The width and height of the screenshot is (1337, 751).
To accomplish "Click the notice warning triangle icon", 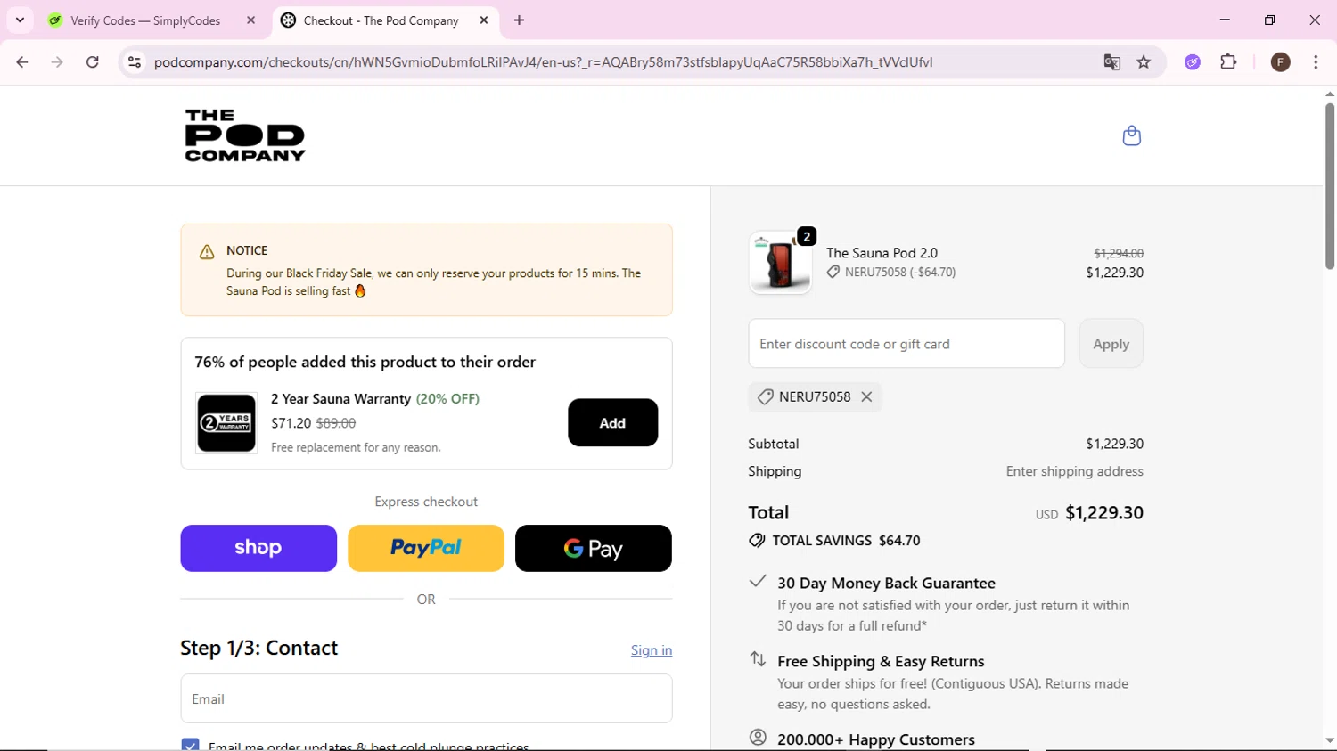I will pos(207,252).
